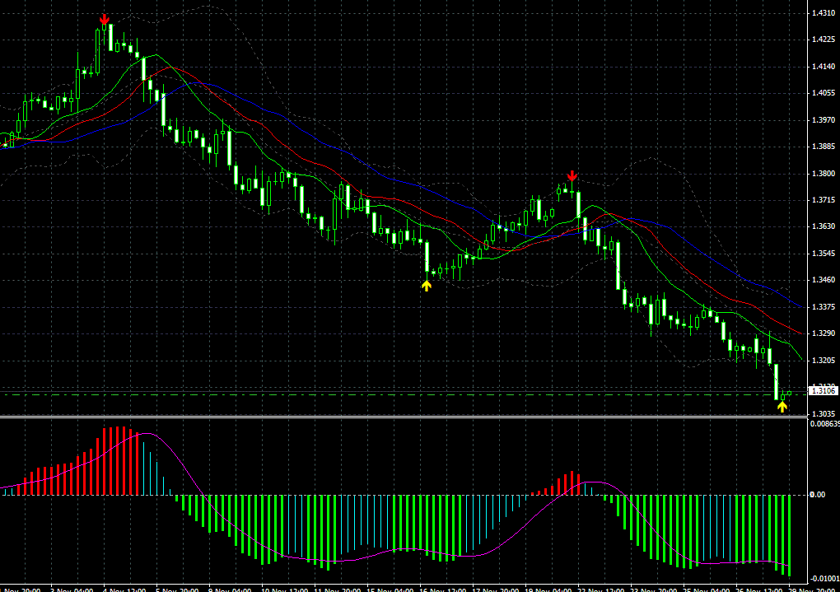Click the 0.008639 indicator scale value
This screenshot has width=840, height=592.
(824, 424)
